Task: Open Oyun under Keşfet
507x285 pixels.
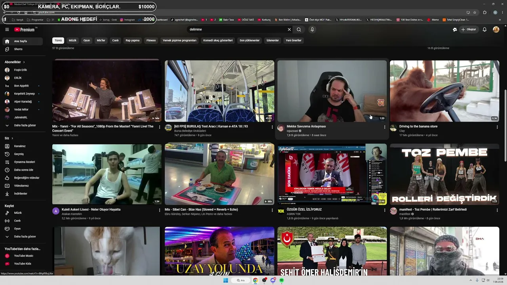Action: [x=23, y=229]
